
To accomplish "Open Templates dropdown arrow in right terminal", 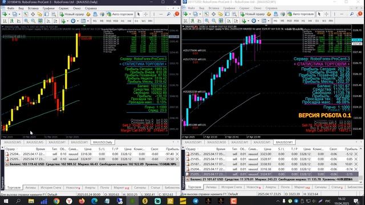I will (x=269, y=21).
